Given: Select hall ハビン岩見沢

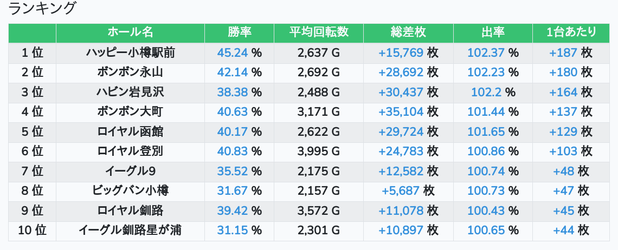Looking at the screenshot, I should click(130, 93).
